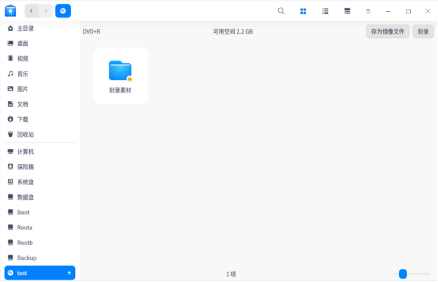
Task: Open the Roota disk in sidebar
Action: click(x=40, y=227)
